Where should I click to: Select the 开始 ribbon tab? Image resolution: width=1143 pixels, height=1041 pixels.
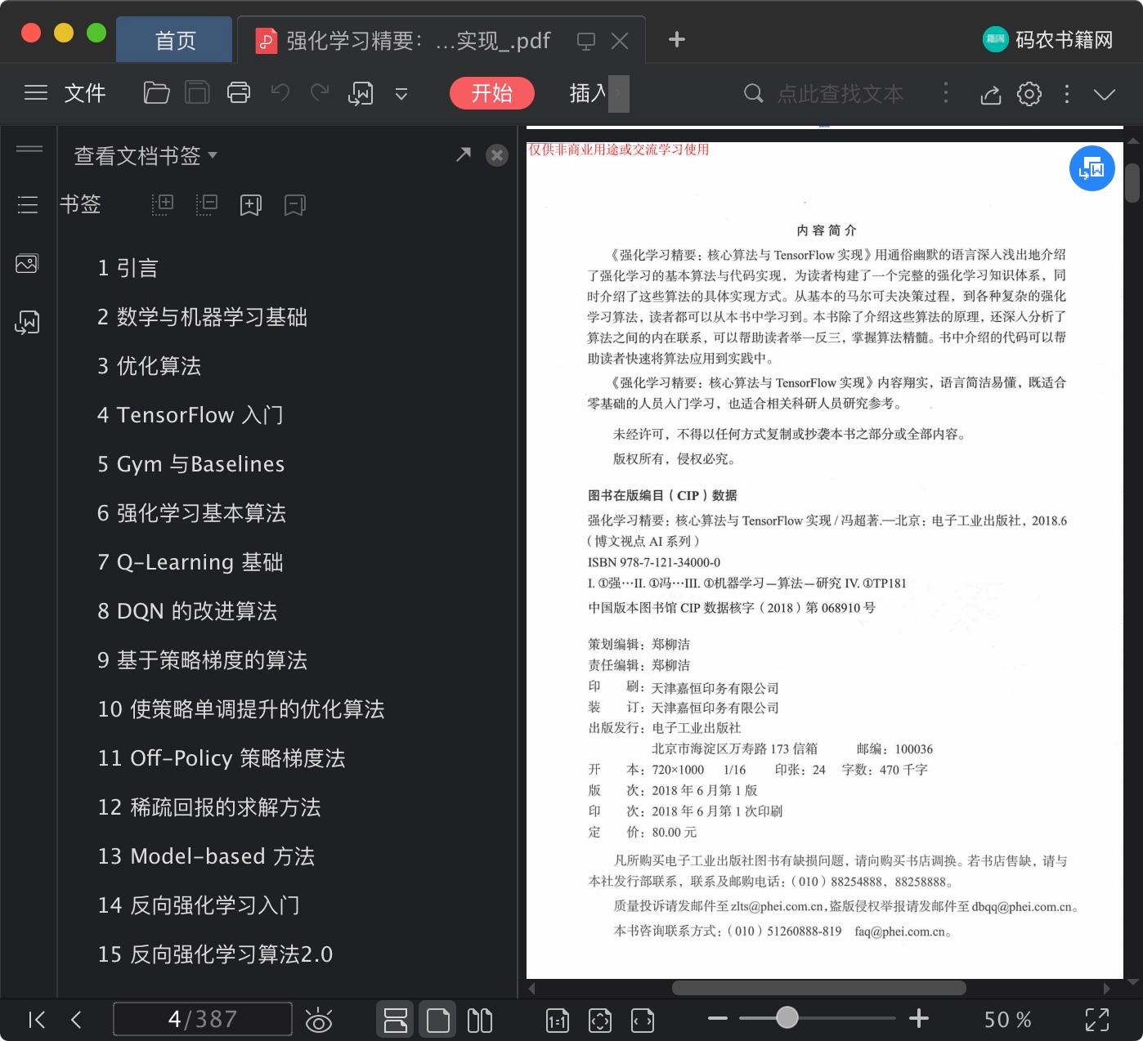[x=492, y=93]
